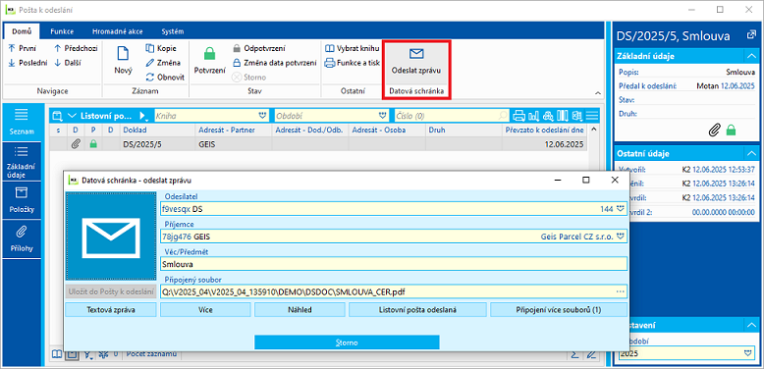764x369 pixels.
Task: Click the chart icon in the list toolbar
Action: [x=533, y=116]
